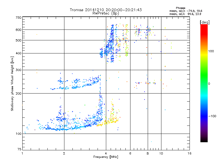Click y-axis tick label '100'

coord(18,134)
